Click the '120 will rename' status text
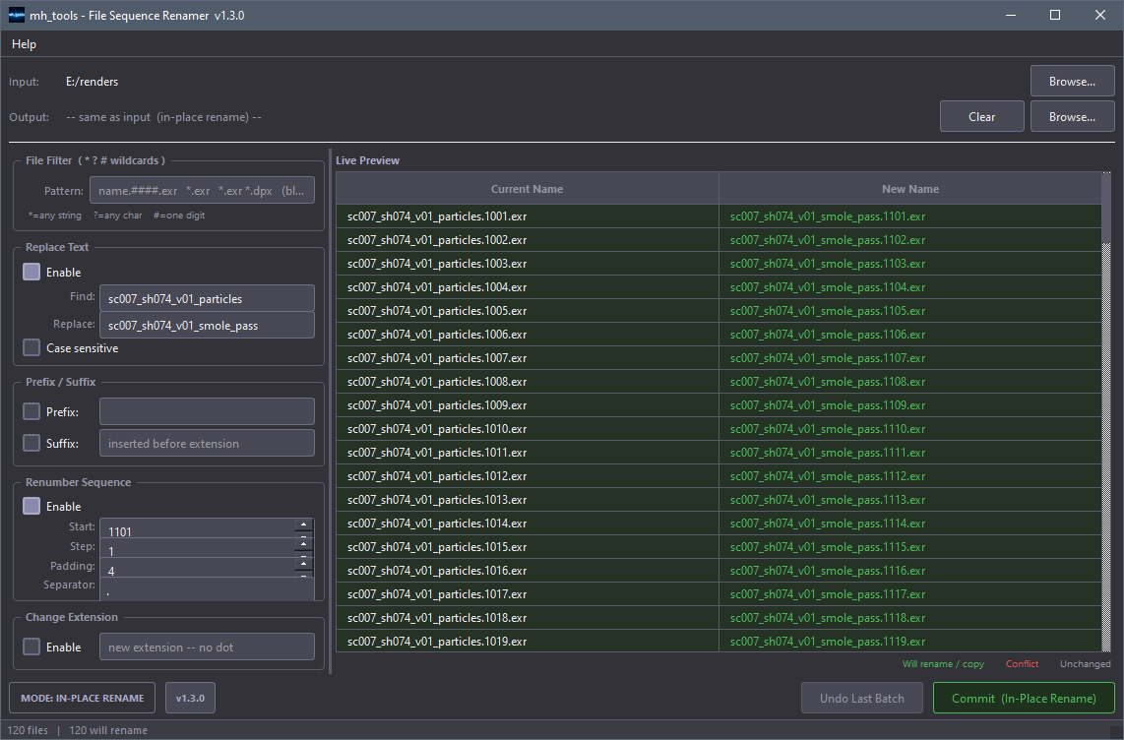Screen dimensions: 1124x740 point(108,731)
